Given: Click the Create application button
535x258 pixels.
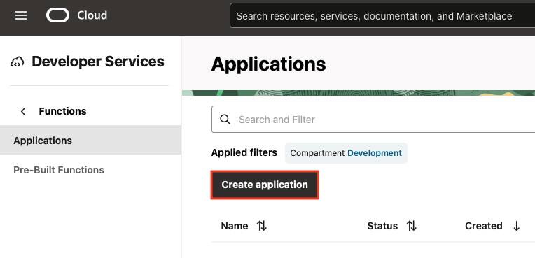Looking at the screenshot, I should [265, 185].
